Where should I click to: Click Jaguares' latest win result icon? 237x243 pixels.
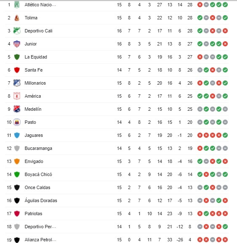pos(225,135)
